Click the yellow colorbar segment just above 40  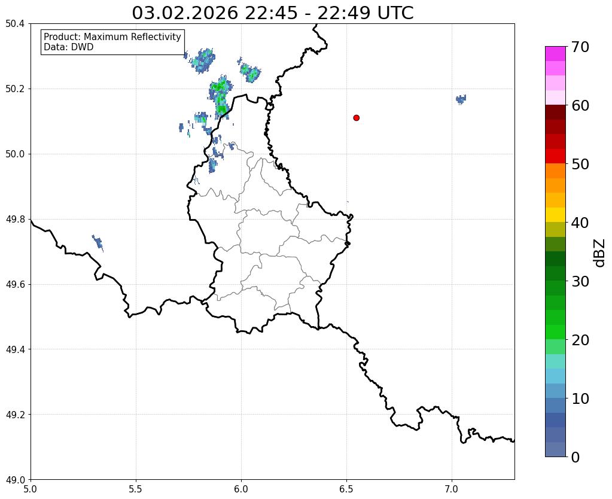click(x=555, y=215)
